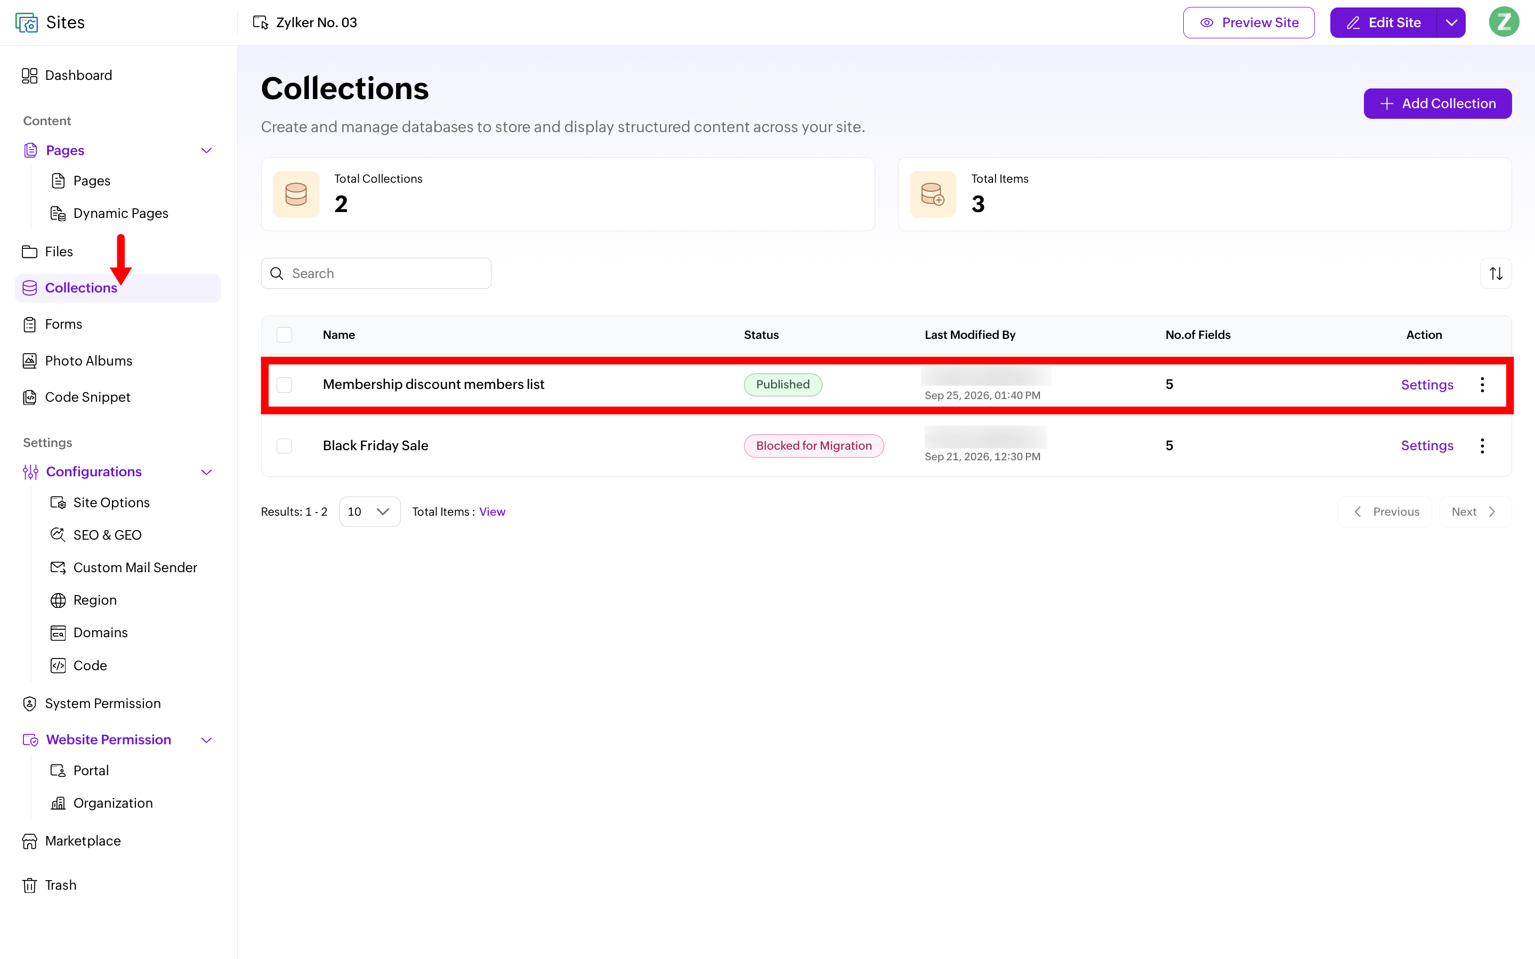Check the Black Friday Sale row checkbox
Screen dimensions: 1535x959
[284, 445]
